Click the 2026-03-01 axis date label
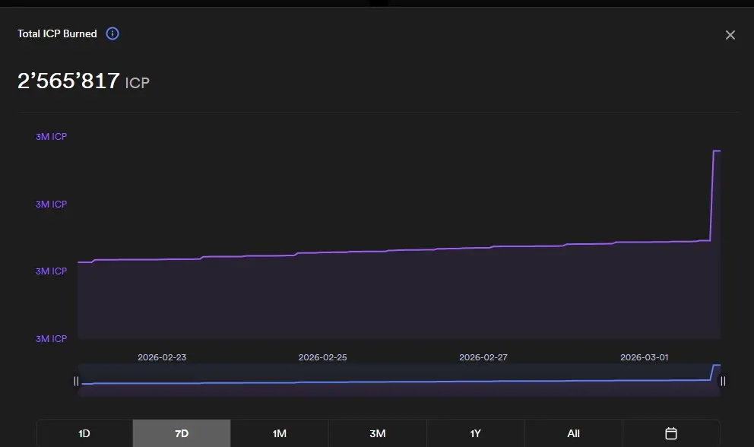Image resolution: width=754 pixels, height=447 pixels. (645, 357)
